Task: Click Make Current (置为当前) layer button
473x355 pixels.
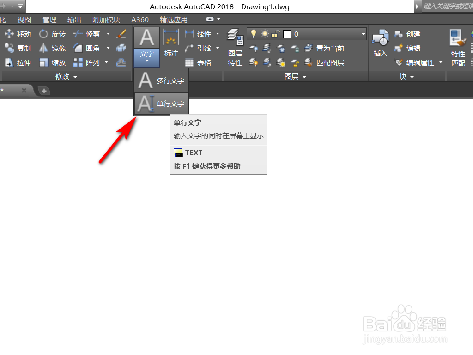Action: point(324,48)
